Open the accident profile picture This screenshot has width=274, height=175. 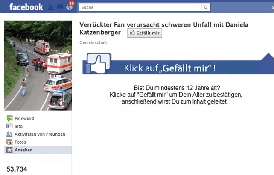click(x=38, y=65)
